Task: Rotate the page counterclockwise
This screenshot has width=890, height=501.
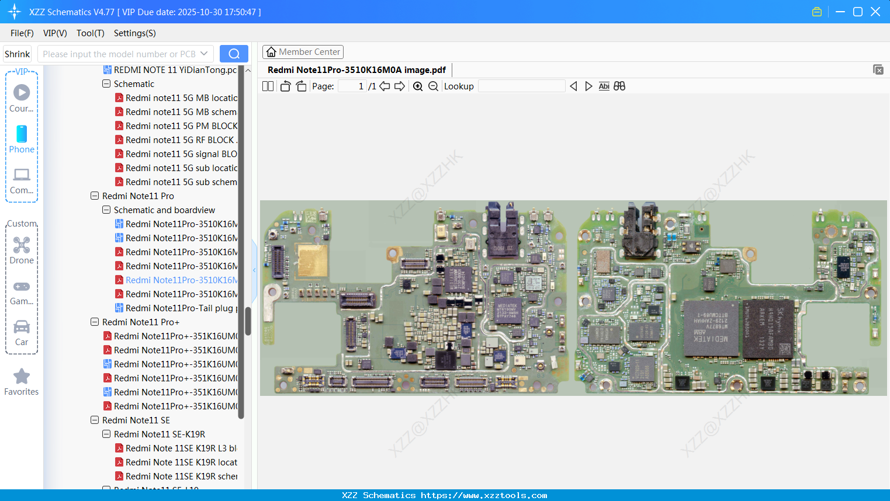Action: coord(285,86)
